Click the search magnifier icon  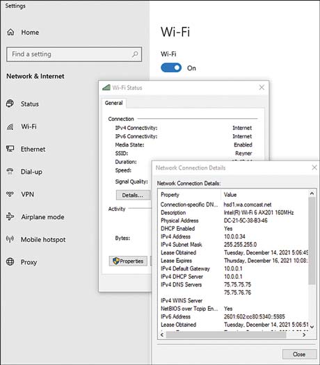point(135,54)
